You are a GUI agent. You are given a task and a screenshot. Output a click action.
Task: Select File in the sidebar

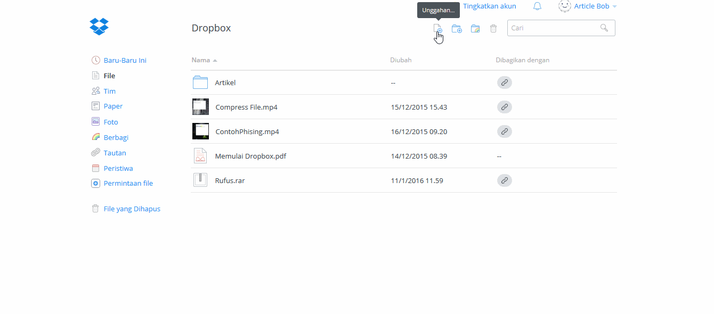109,76
